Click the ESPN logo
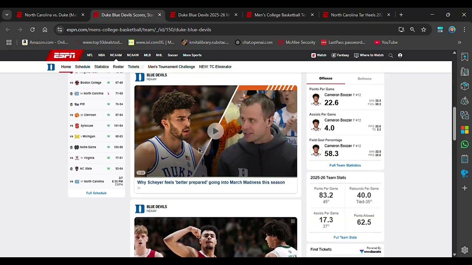This screenshot has width=472, height=265. [64, 55]
